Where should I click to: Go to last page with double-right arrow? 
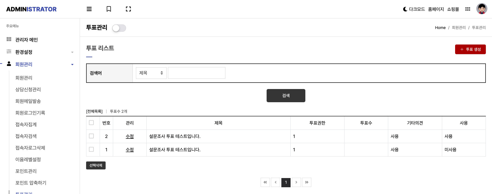click(x=307, y=182)
